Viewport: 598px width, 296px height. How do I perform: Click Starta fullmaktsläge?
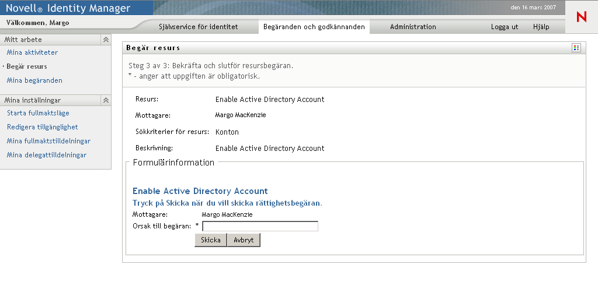38,113
